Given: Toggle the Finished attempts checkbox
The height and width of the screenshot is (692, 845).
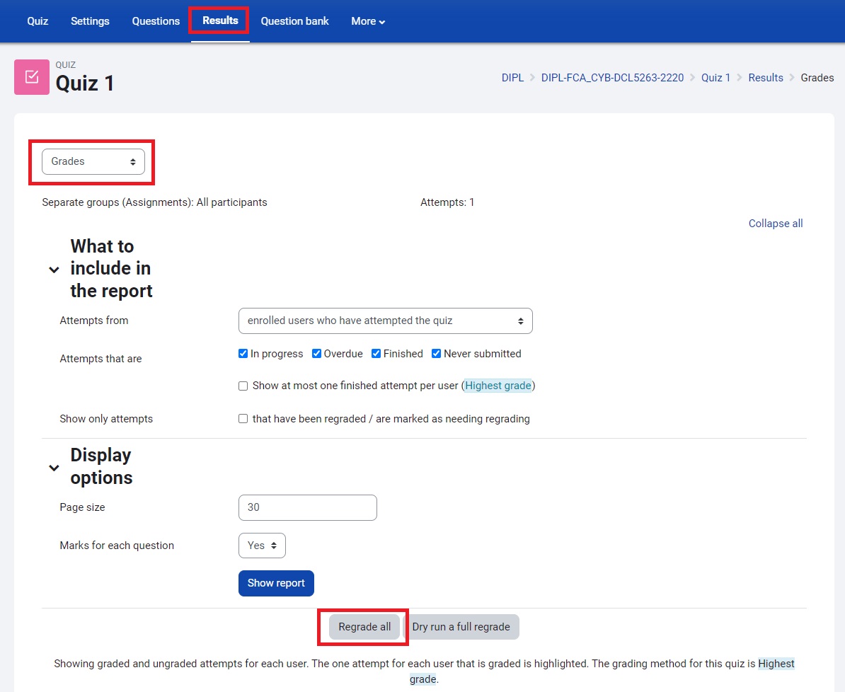Looking at the screenshot, I should click(x=376, y=354).
